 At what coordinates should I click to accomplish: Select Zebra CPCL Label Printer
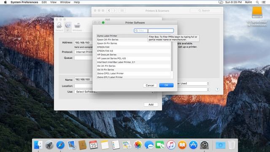coord(134,73)
